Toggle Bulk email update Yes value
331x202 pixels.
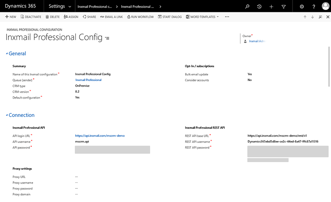(250, 74)
